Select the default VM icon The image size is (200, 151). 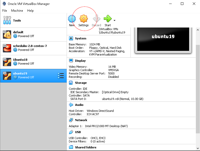[7, 35]
